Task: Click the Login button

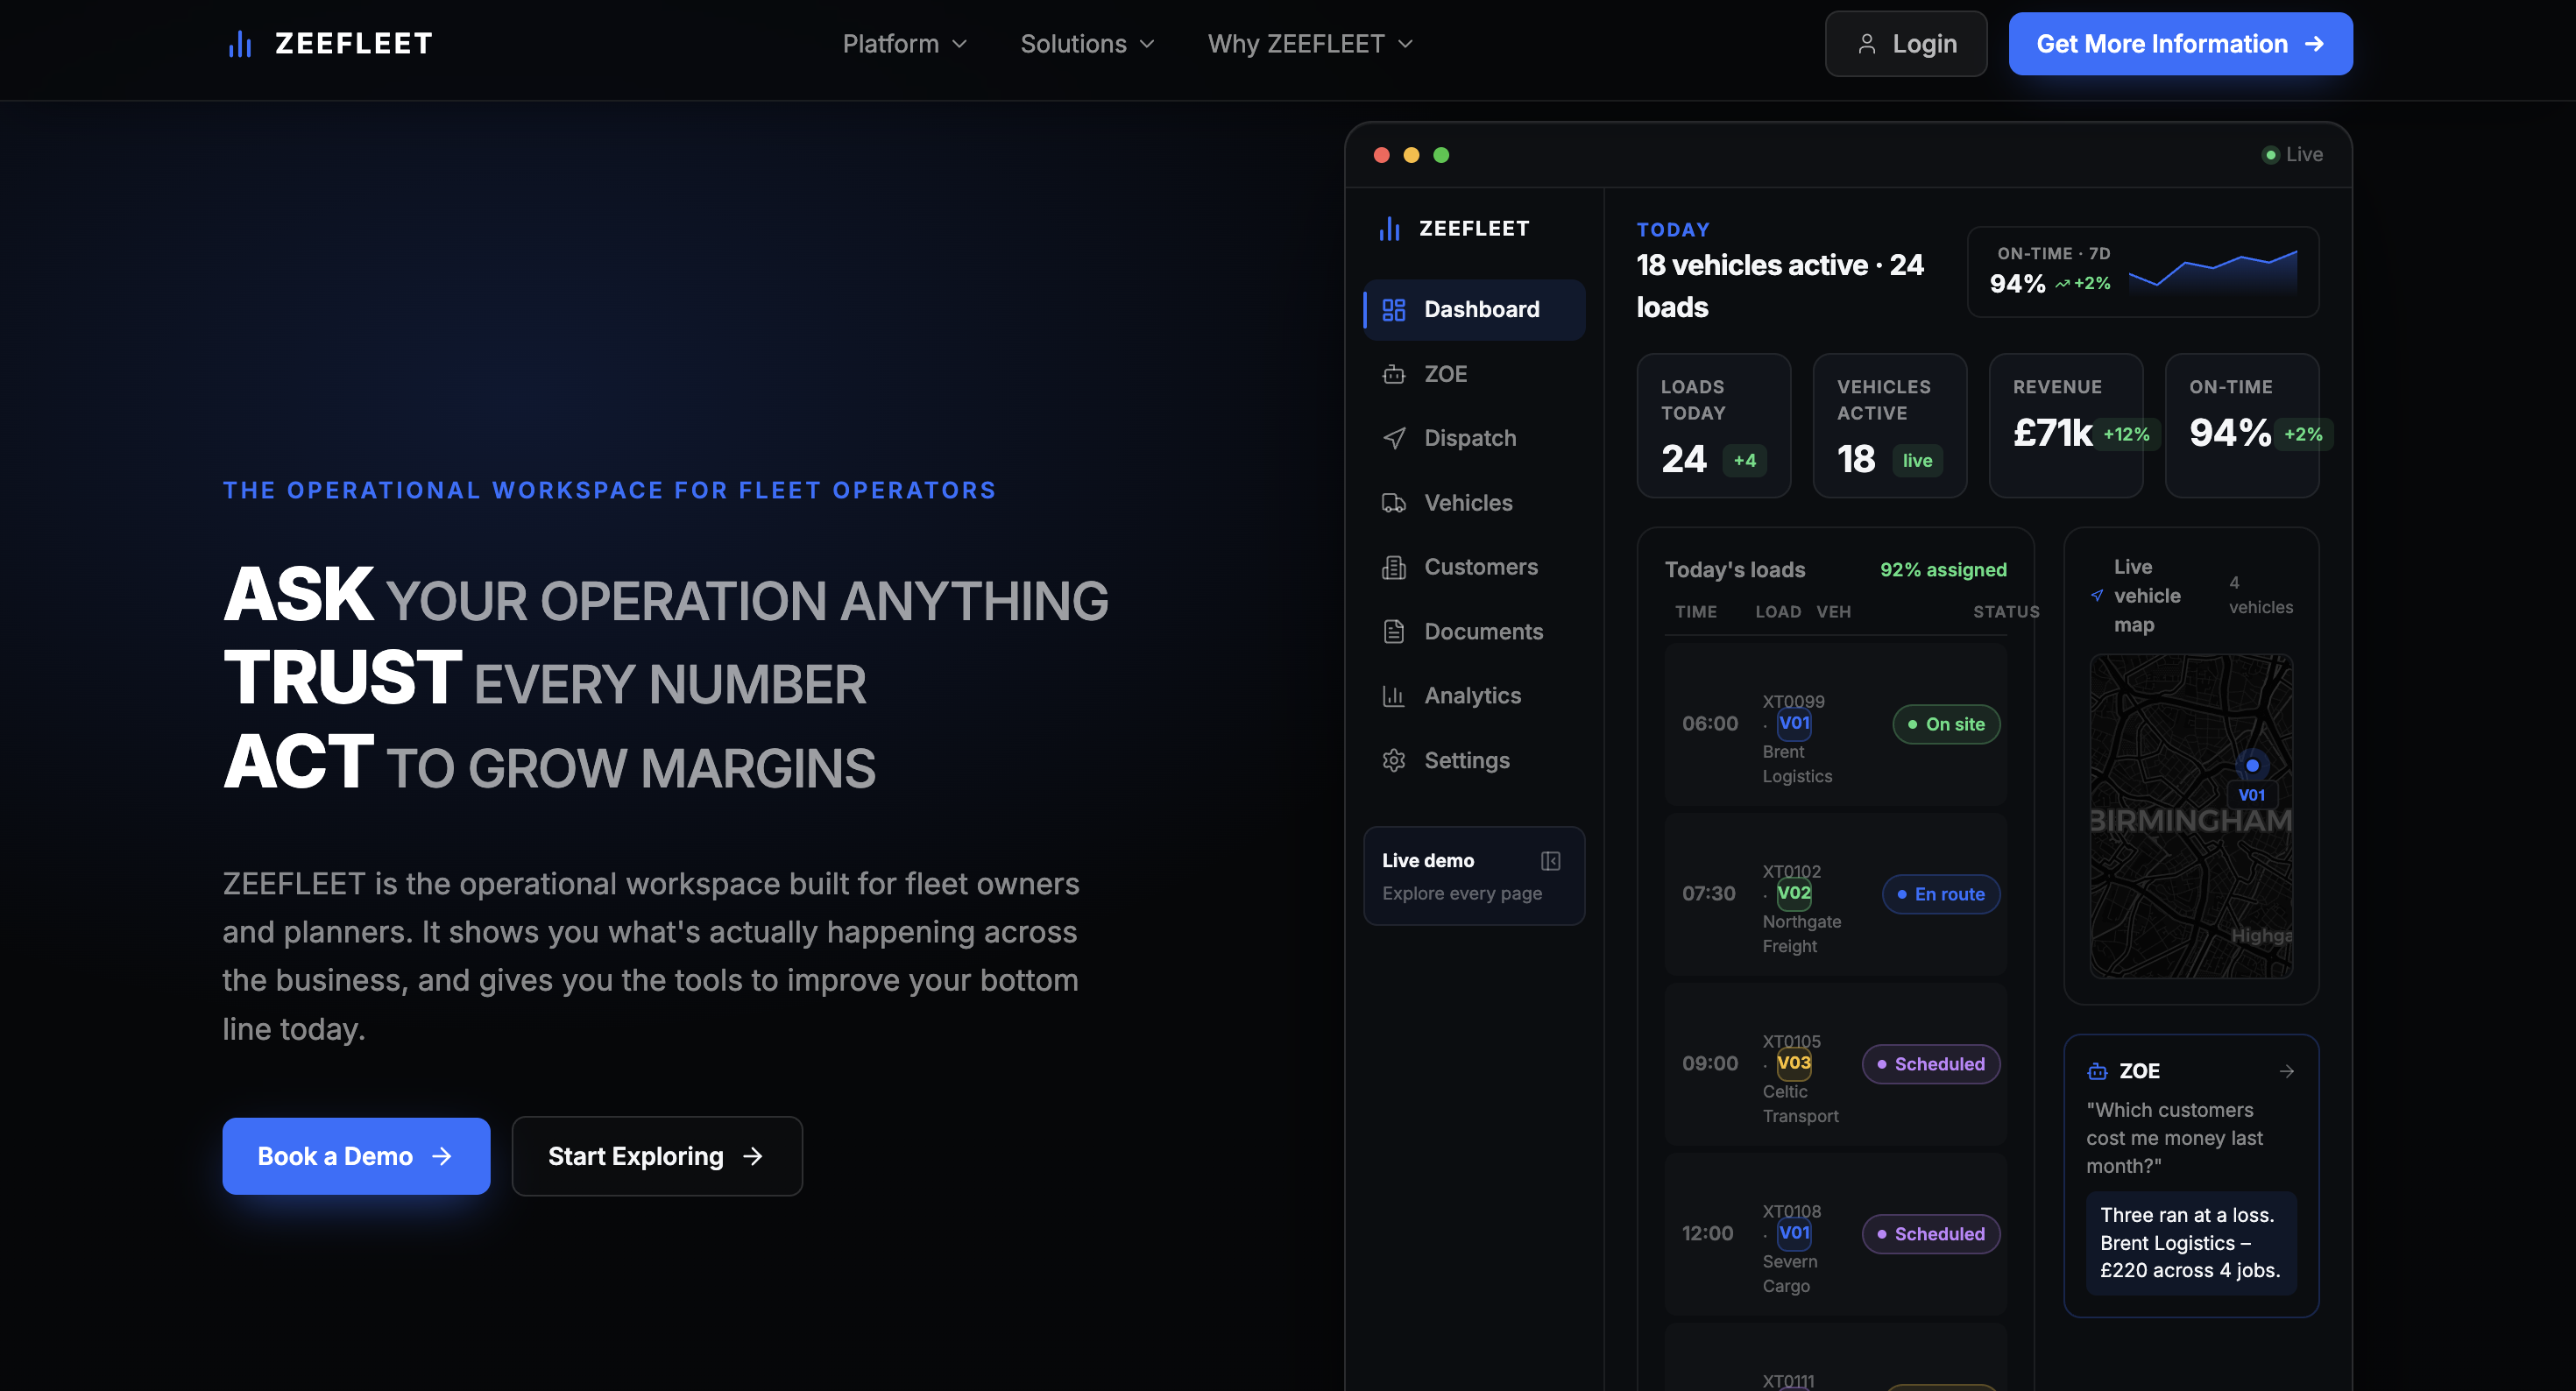Action: coord(1905,44)
